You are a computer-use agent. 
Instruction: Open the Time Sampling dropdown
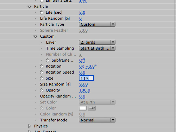(x=97, y=48)
